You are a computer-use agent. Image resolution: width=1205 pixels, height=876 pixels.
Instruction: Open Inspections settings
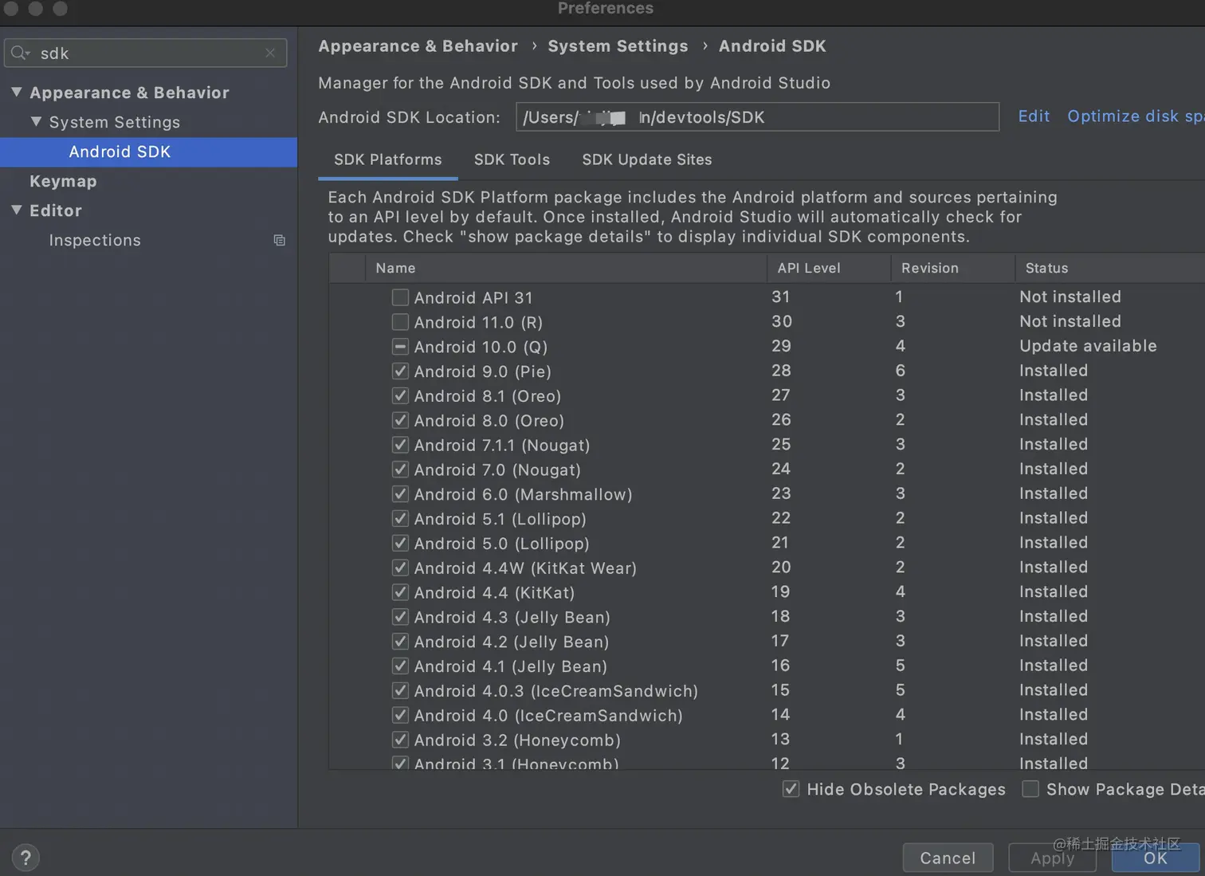click(95, 240)
